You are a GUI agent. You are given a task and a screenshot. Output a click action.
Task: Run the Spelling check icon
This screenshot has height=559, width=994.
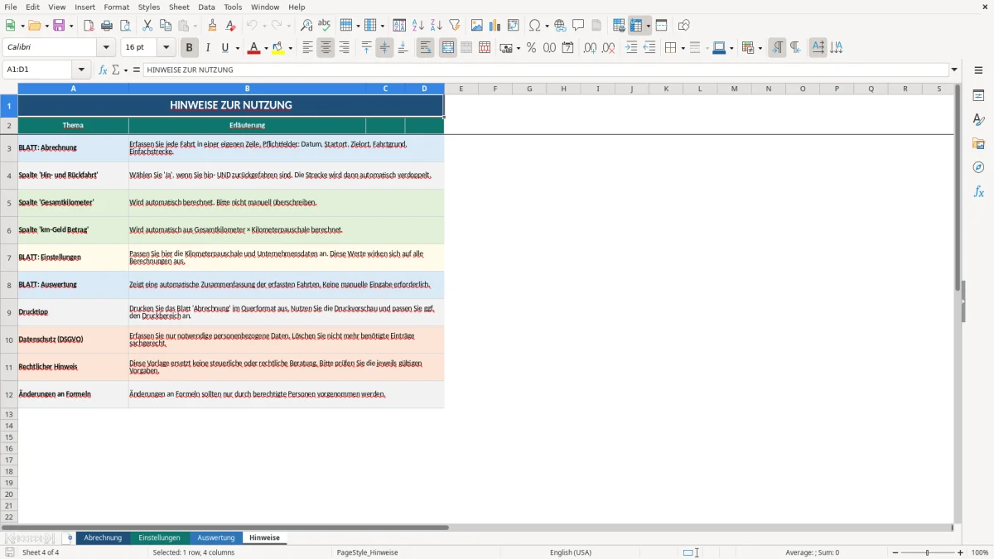point(325,26)
